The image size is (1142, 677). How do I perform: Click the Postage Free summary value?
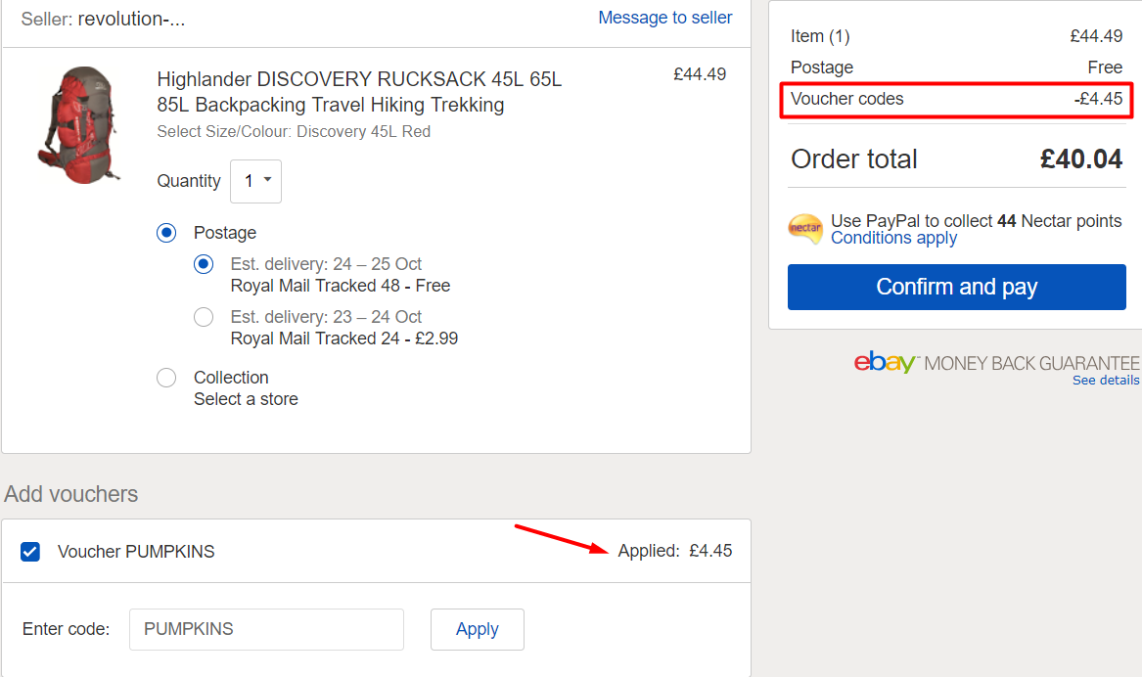tap(1105, 68)
